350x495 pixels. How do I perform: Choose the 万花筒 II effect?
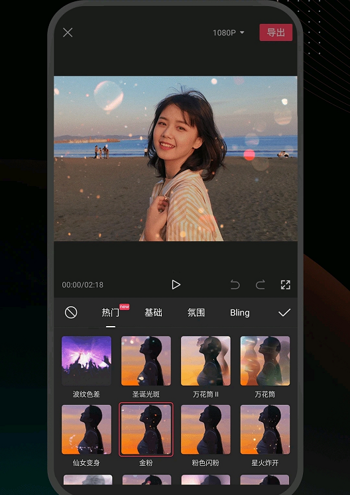(x=205, y=361)
